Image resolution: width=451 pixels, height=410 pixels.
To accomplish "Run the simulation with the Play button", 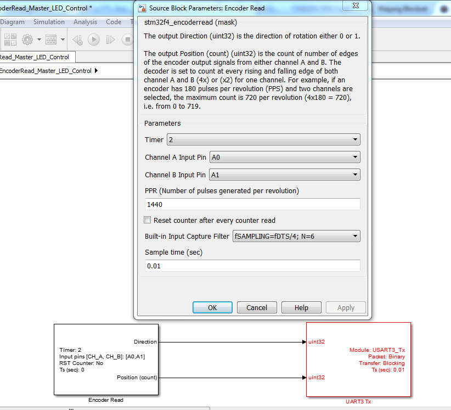I will (94, 40).
